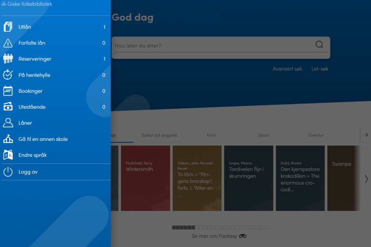Open the Bookinger calendar icon
The height and width of the screenshot is (247, 371).
8,91
